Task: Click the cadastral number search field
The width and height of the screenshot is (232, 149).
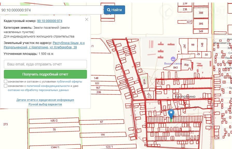Action: click(51, 10)
